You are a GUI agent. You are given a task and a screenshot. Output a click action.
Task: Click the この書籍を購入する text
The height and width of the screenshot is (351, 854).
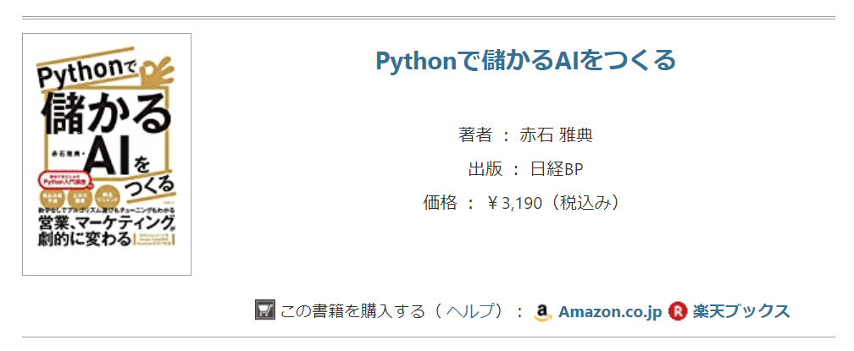tap(352, 311)
